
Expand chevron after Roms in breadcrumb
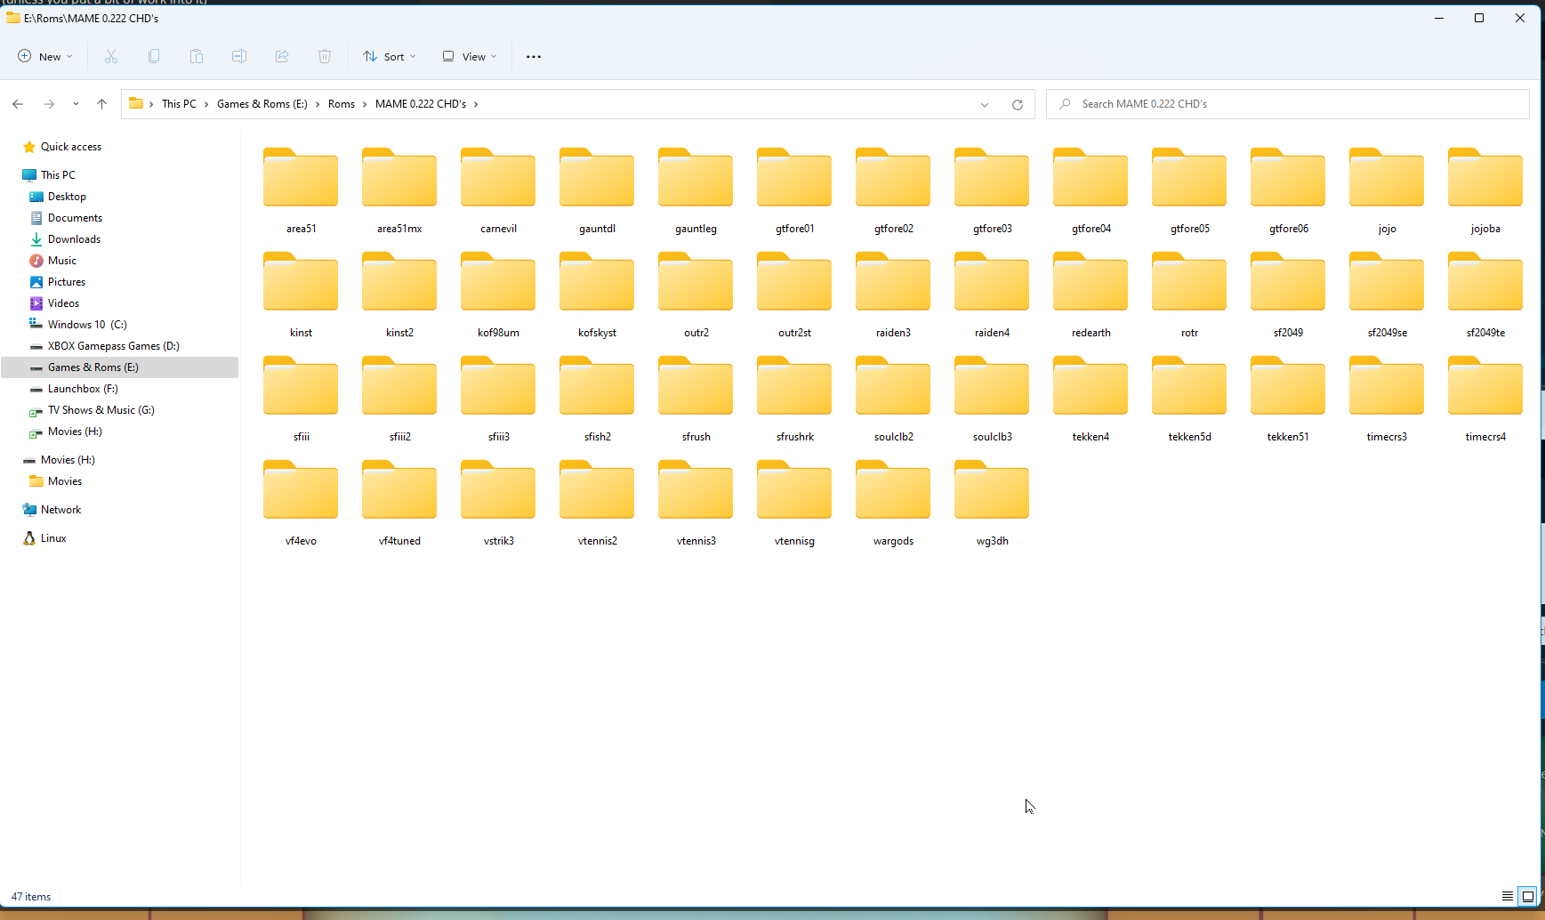coord(365,104)
